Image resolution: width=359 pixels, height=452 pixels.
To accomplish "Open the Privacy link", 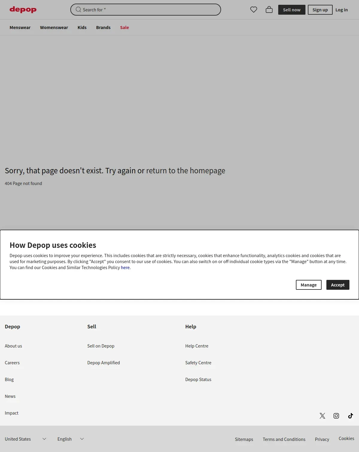I will click(x=322, y=439).
